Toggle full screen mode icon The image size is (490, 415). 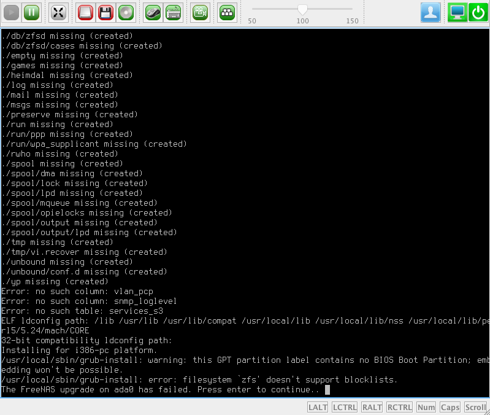(x=58, y=12)
